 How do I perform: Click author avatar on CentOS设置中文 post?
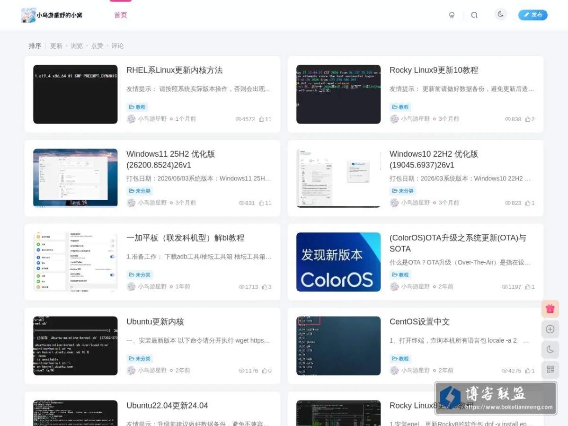click(394, 370)
